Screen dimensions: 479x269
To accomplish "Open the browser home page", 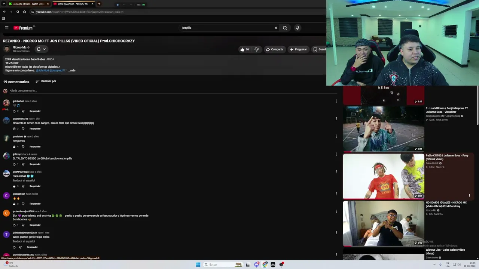I will pyautogui.click(x=24, y=12).
